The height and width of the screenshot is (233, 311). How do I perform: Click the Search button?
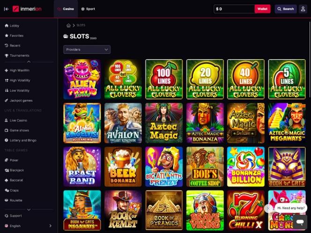click(x=286, y=9)
